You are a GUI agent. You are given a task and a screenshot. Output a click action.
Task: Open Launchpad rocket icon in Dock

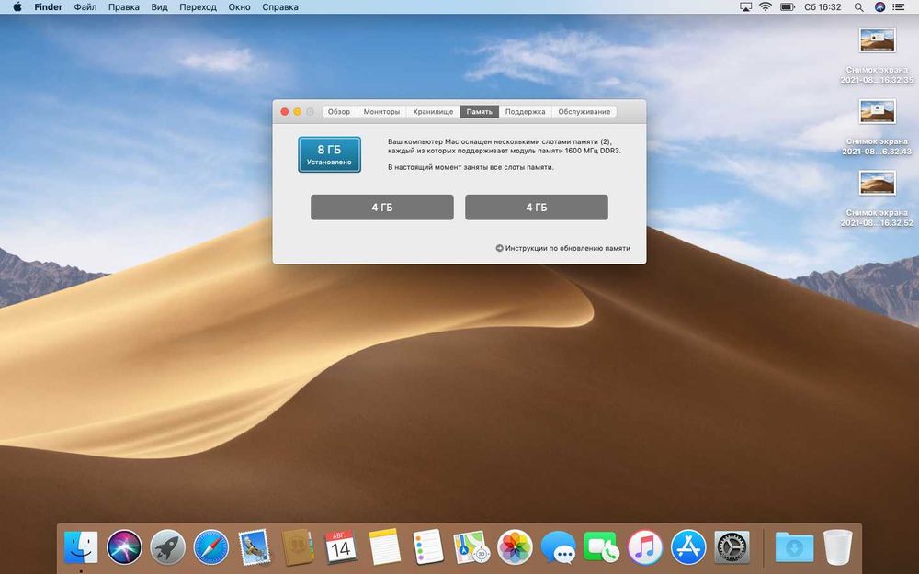click(167, 547)
